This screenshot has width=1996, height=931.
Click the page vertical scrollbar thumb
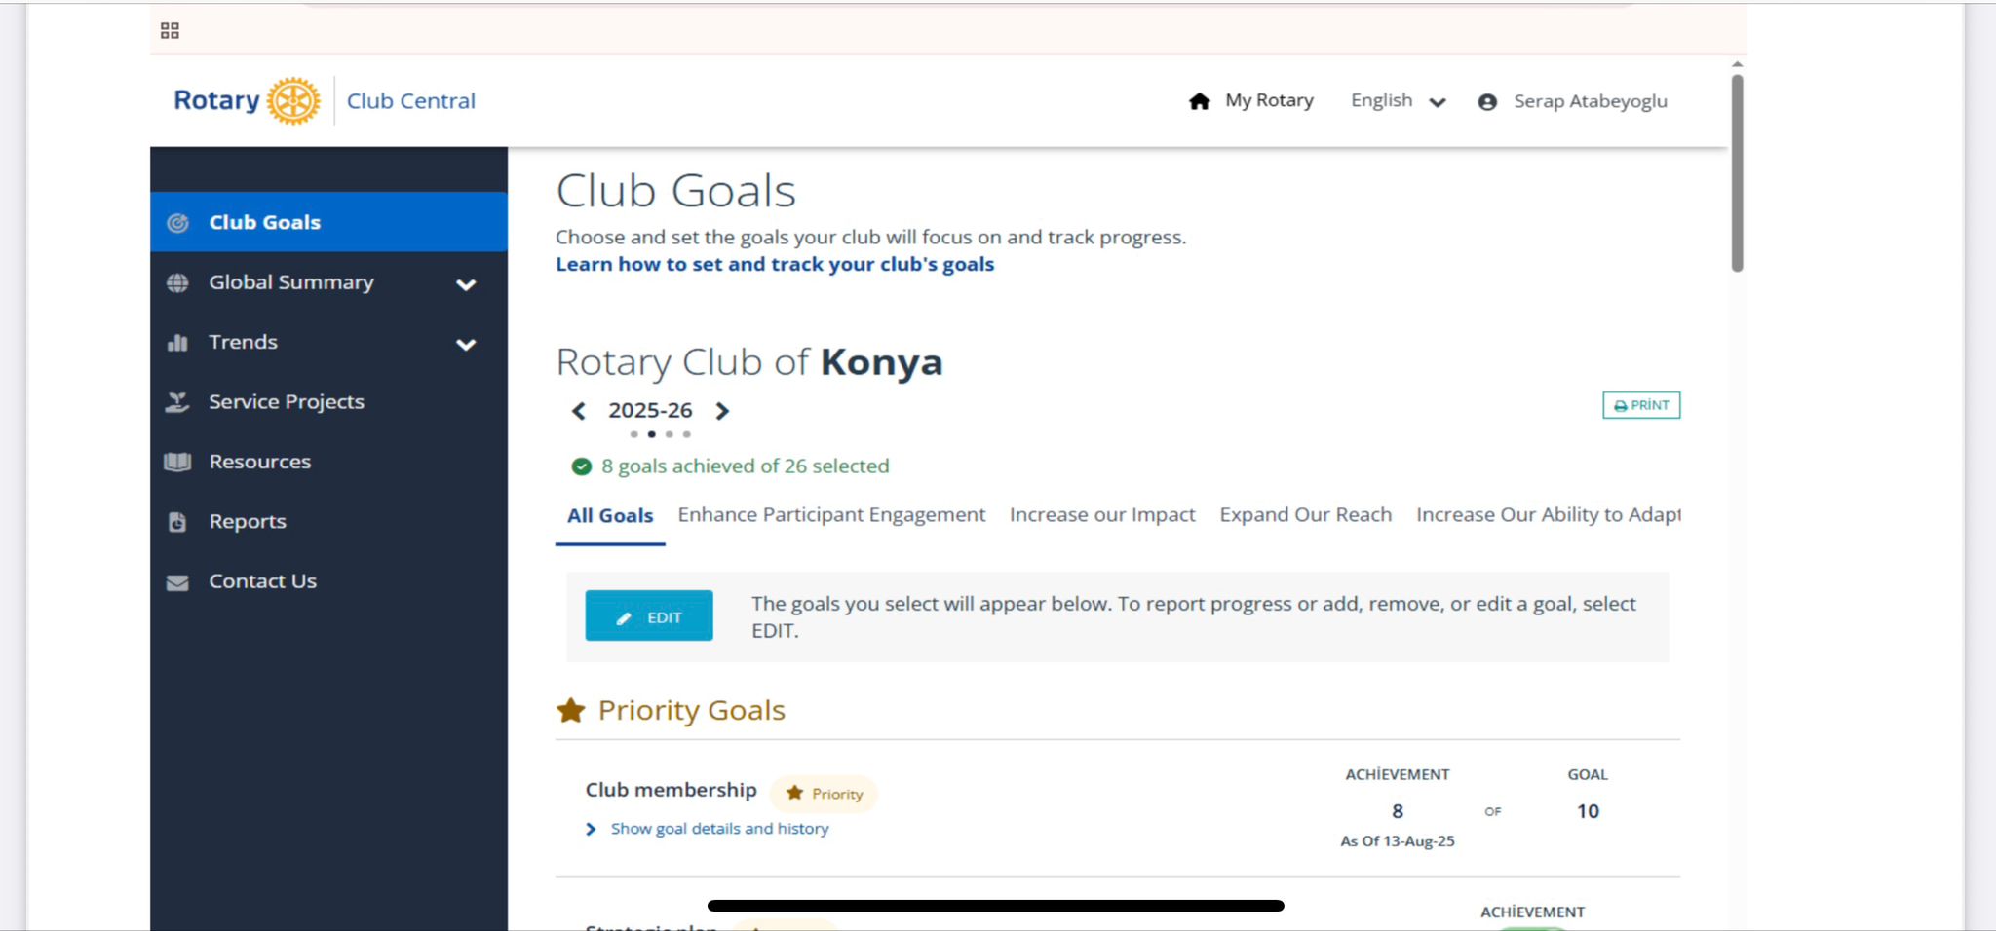click(x=1737, y=173)
